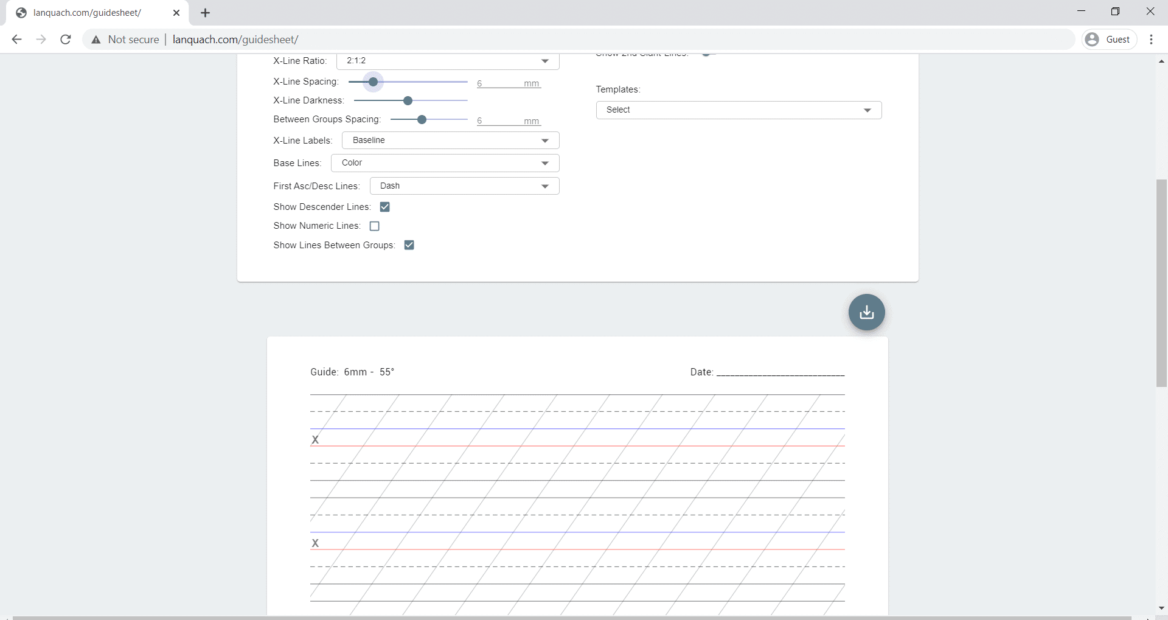
Task: Click the Not secure warning icon
Action: (x=96, y=40)
